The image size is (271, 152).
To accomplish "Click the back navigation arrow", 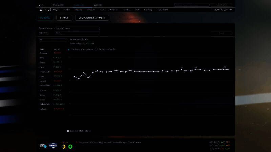I will [40, 5].
